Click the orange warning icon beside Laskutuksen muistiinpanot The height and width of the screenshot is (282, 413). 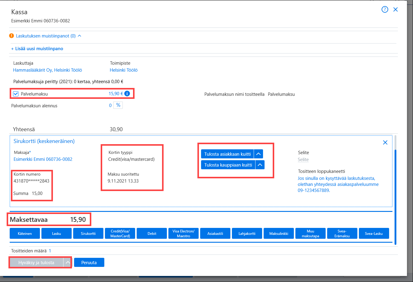[x=11, y=36]
